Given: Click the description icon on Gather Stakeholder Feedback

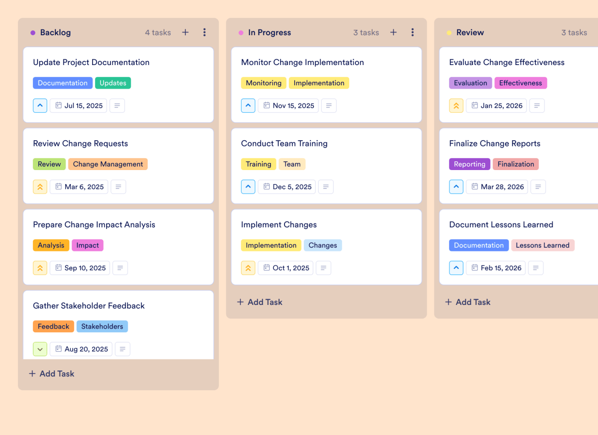Looking at the screenshot, I should [x=122, y=349].
